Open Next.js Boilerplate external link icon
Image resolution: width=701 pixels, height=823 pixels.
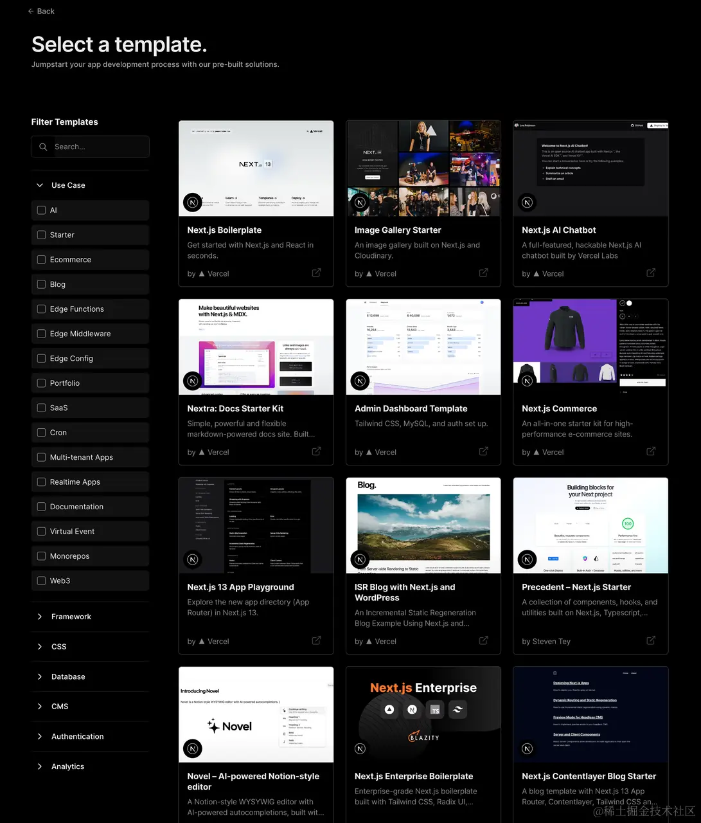[317, 273]
